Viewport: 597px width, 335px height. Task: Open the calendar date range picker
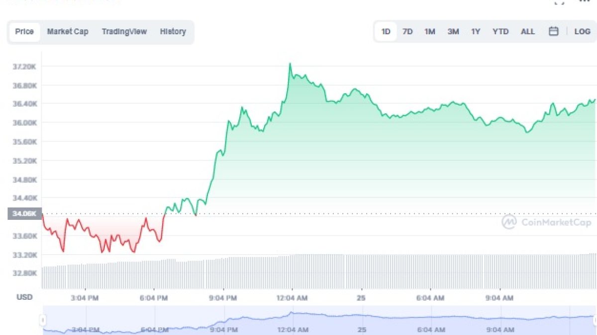tap(553, 31)
